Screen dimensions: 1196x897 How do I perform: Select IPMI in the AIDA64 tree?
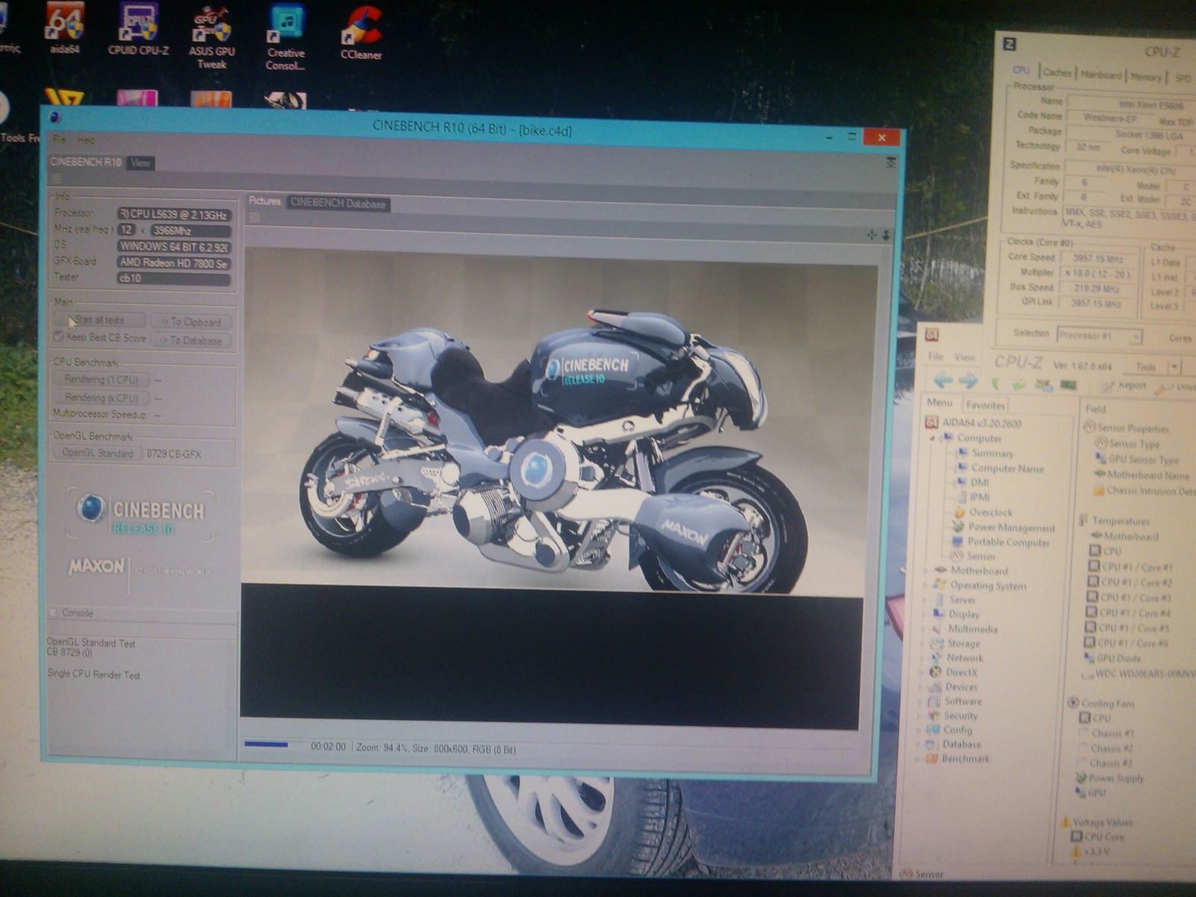click(x=972, y=497)
